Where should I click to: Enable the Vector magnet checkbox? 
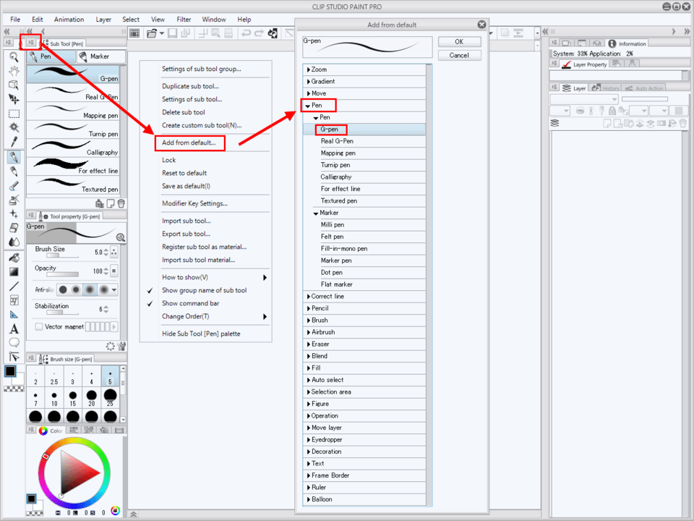click(39, 327)
